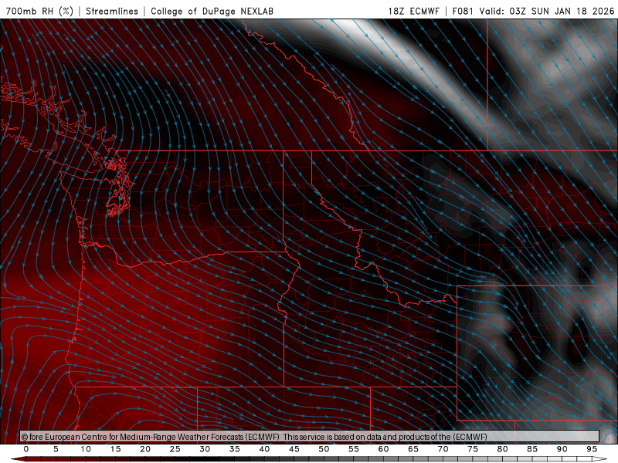Viewport: 618px width, 463px height.
Task: Click the "700mb RH (%)" title text
Action: point(39,11)
